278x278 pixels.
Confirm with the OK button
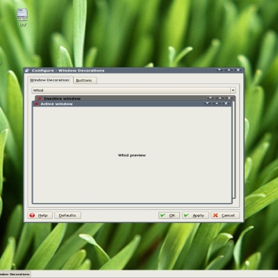169,215
